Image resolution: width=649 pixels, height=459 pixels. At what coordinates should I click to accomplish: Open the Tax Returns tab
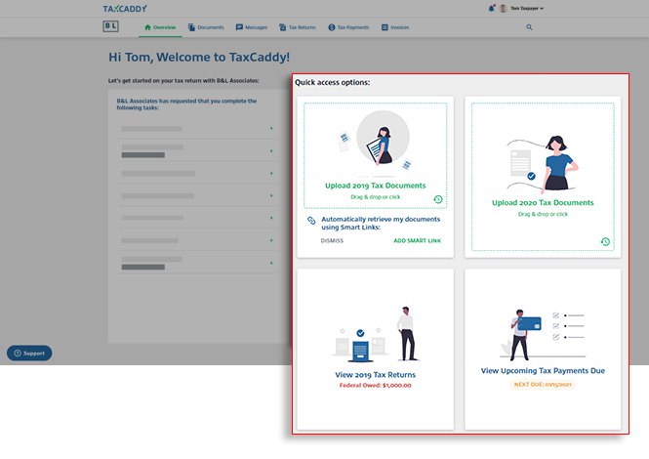(298, 27)
